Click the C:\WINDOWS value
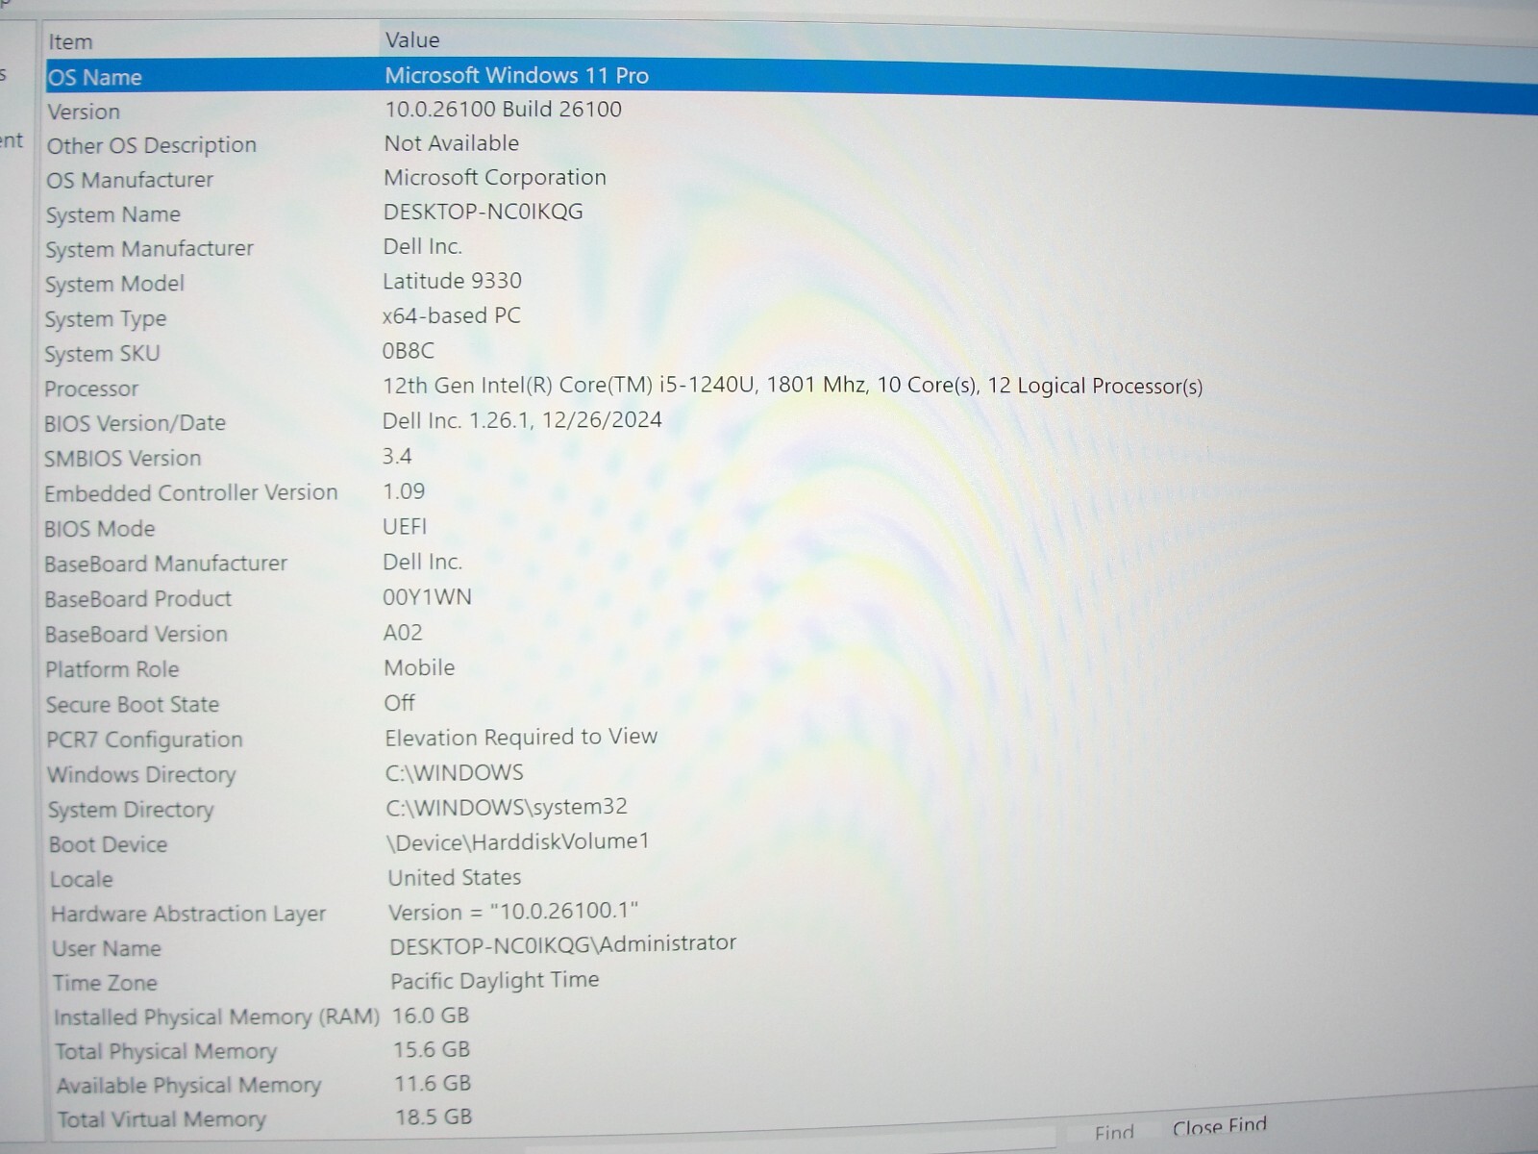Screen dimensions: 1538x1154 455,773
